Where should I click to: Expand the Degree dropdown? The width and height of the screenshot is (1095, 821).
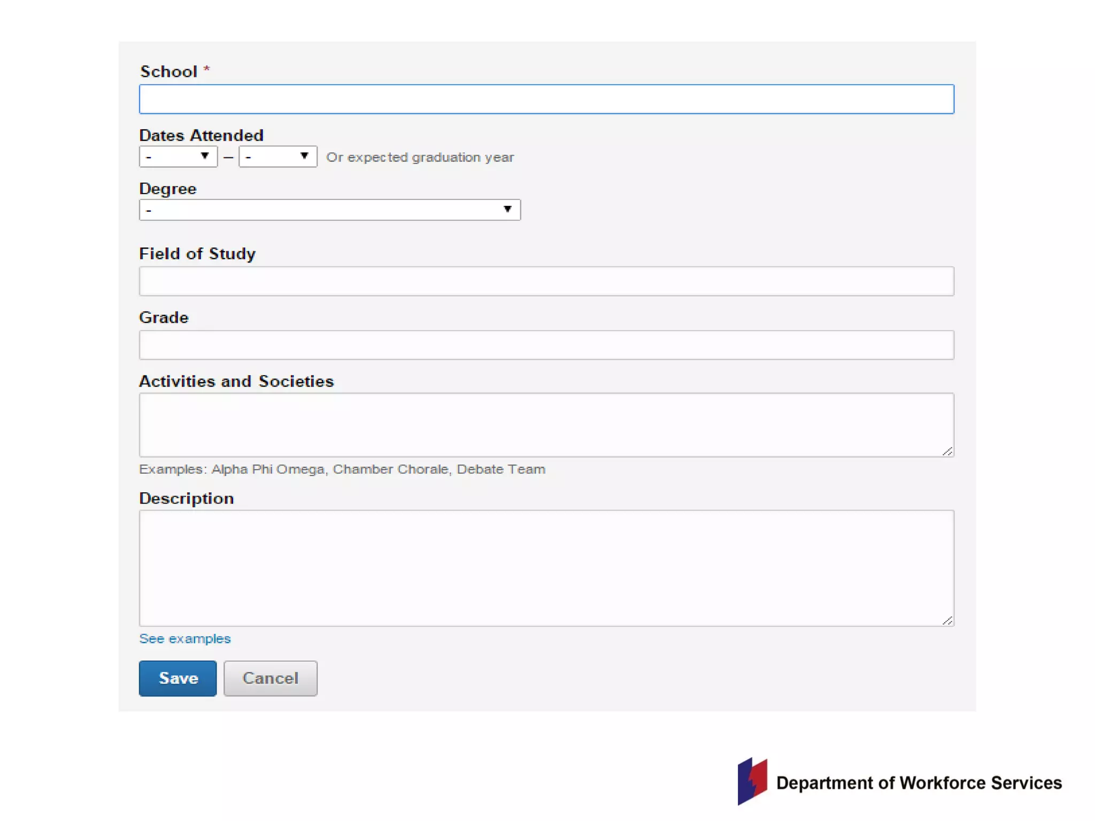329,210
